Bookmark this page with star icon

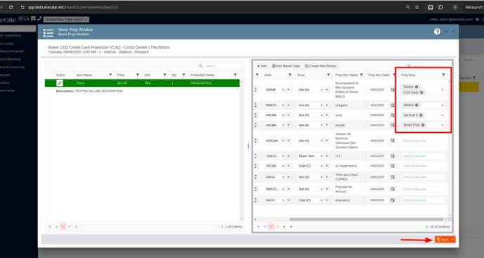coord(417,7)
